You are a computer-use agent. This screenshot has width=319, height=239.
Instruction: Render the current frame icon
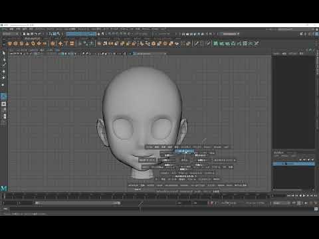187,34
